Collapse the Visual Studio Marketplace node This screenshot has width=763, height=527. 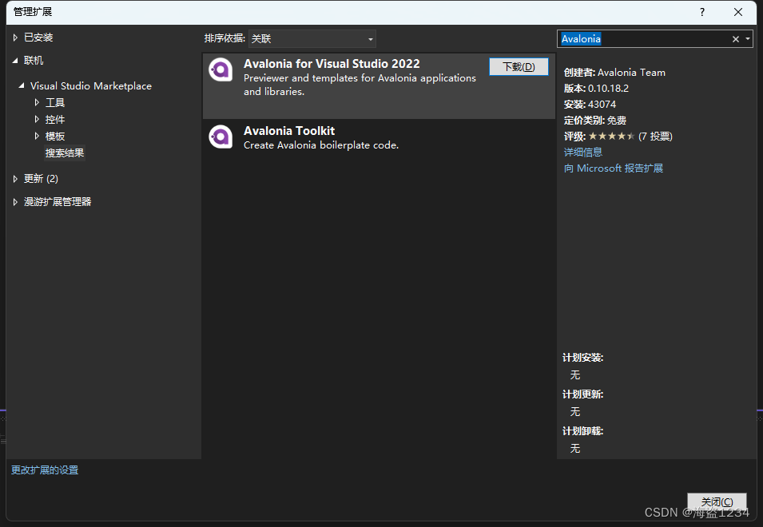click(x=22, y=85)
